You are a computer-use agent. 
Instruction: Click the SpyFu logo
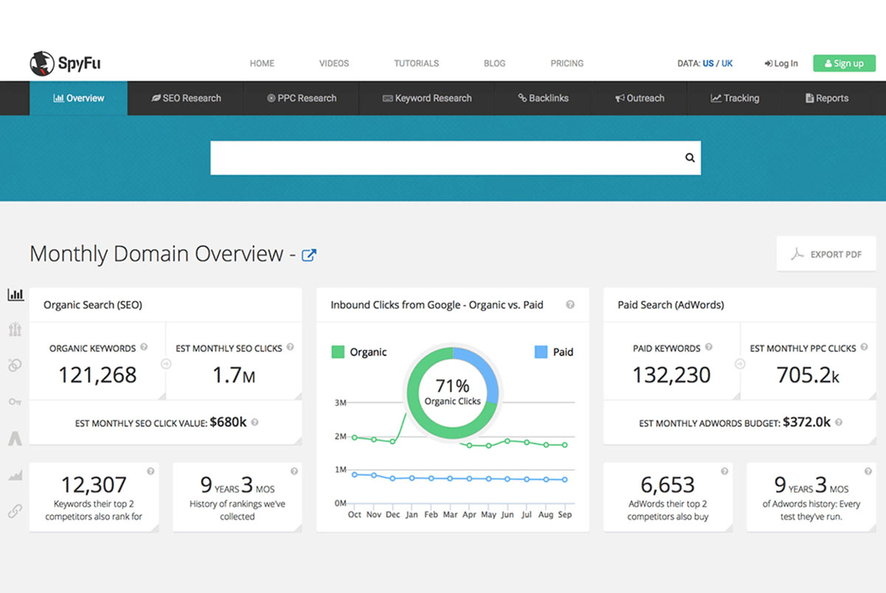click(65, 63)
